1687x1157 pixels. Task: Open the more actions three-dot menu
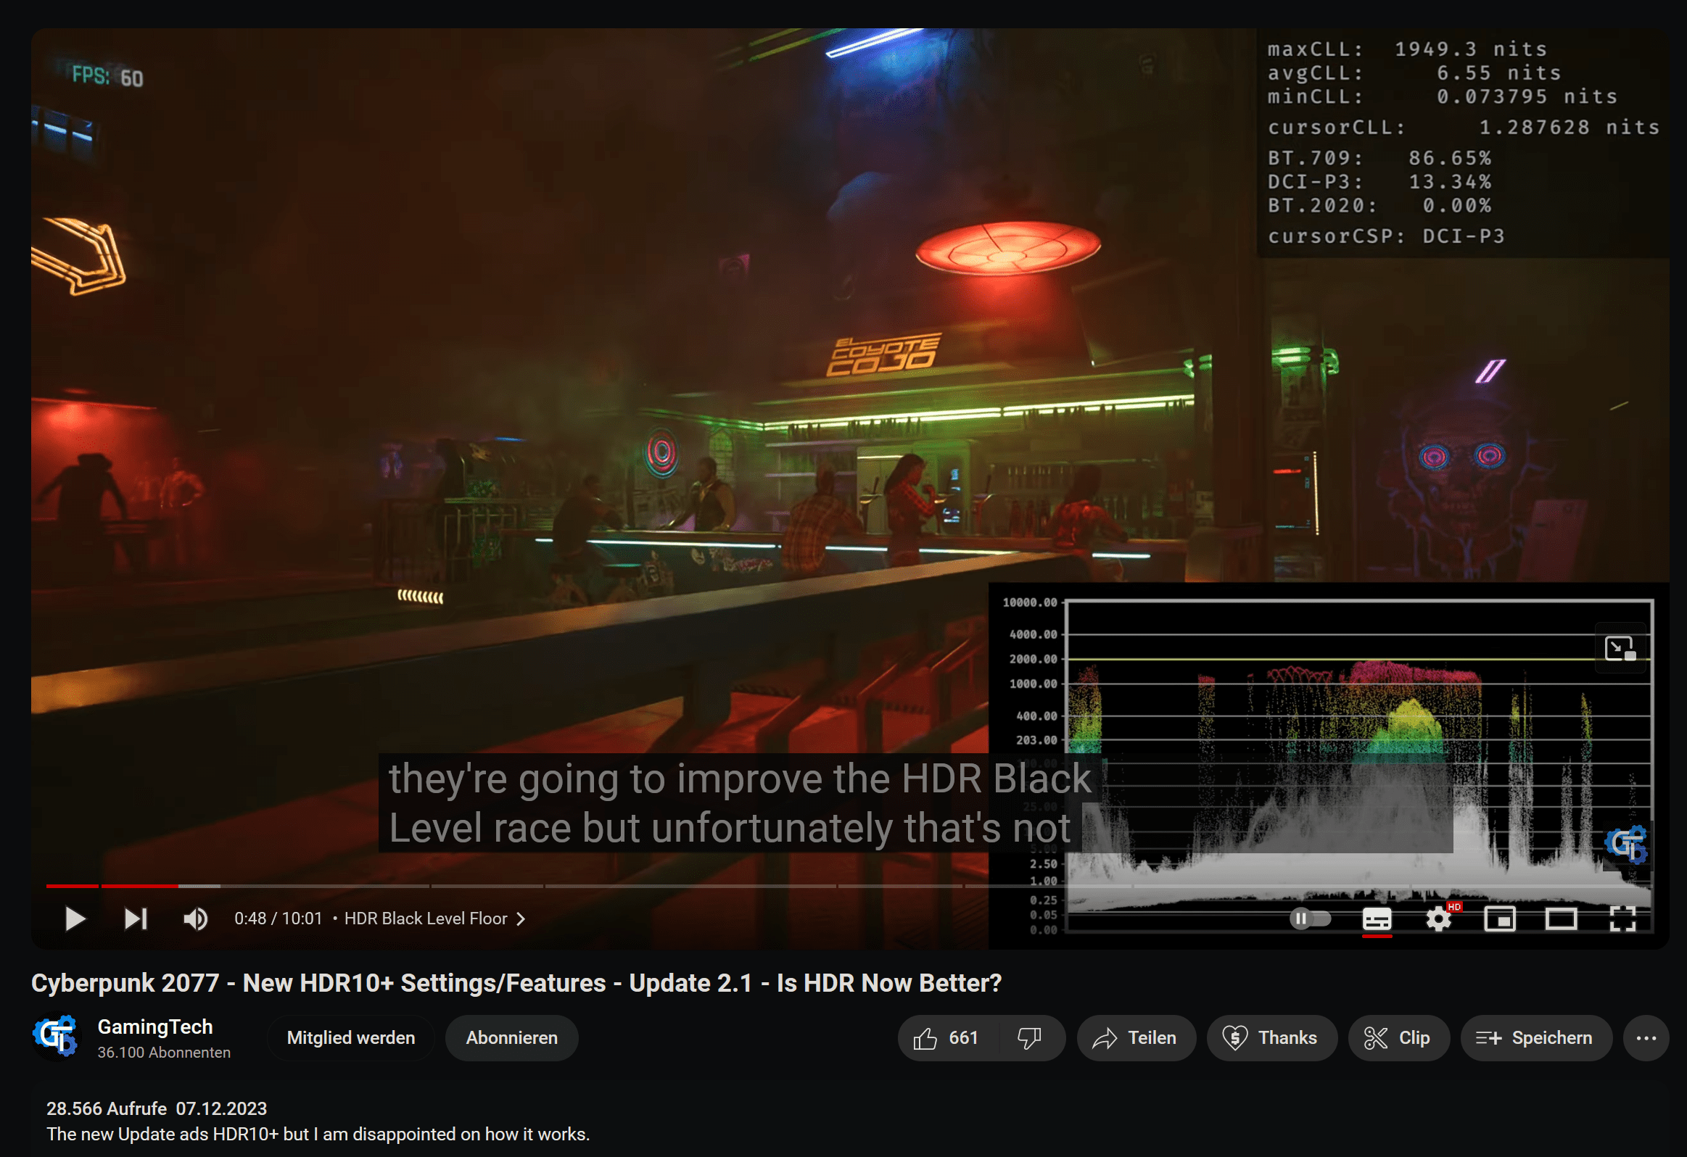[1646, 1037]
